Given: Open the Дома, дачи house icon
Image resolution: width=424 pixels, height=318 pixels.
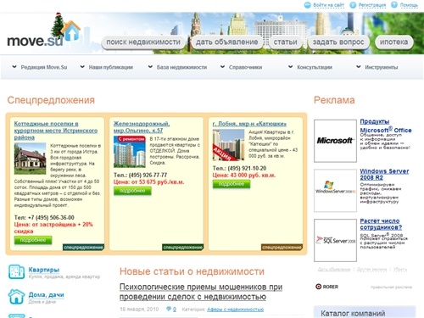Looking at the screenshot, I should pos(16,297).
